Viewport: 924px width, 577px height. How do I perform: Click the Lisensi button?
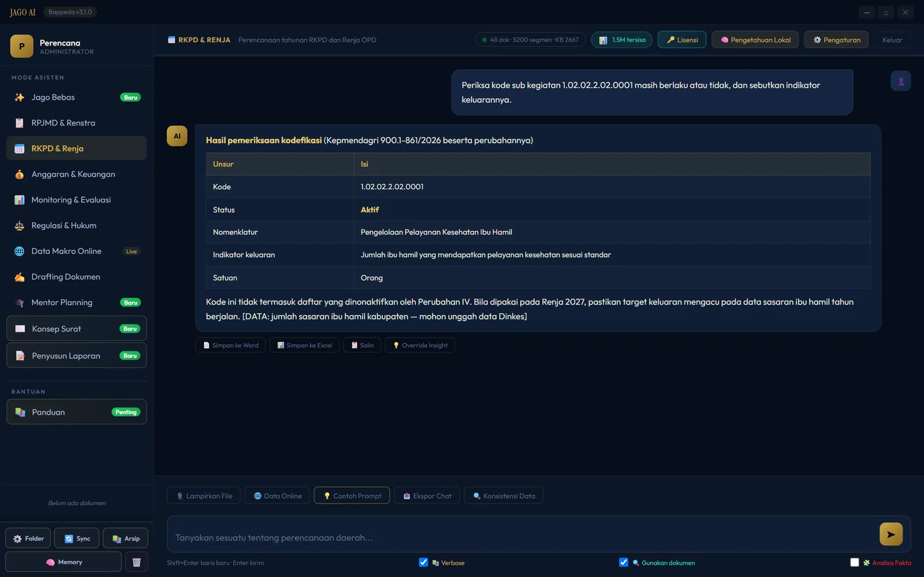tap(682, 40)
